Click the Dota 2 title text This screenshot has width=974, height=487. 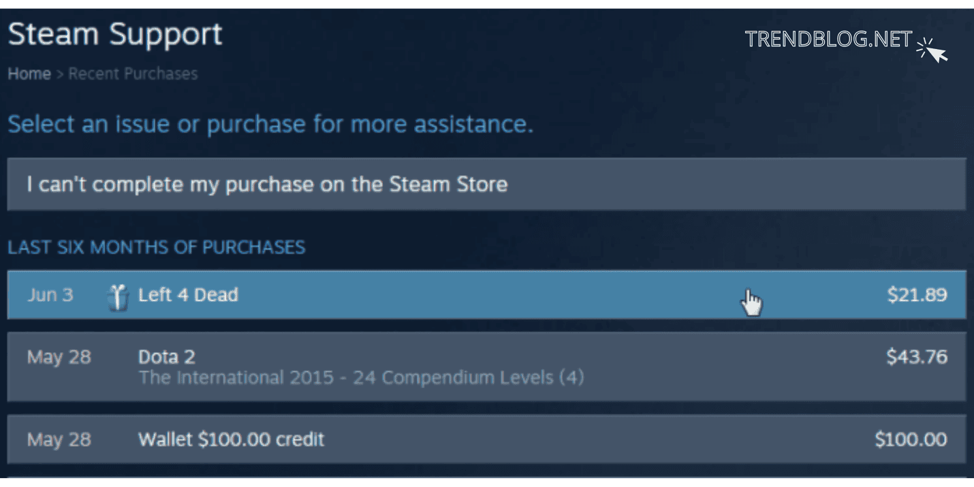166,356
